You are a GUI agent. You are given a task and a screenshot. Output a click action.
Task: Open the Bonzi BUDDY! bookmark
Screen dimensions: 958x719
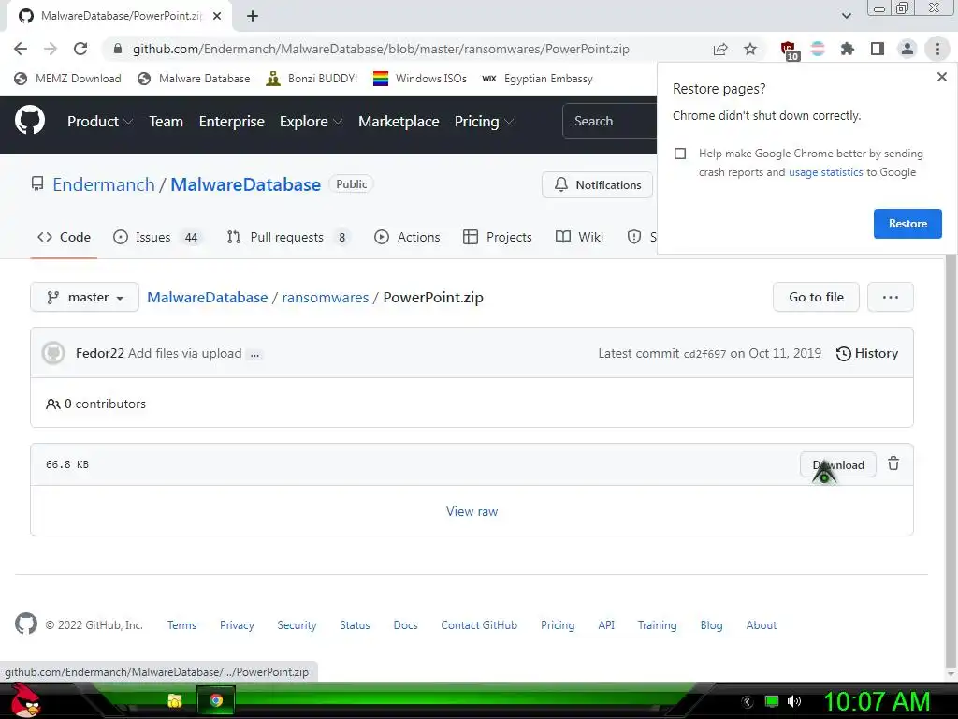312,79
